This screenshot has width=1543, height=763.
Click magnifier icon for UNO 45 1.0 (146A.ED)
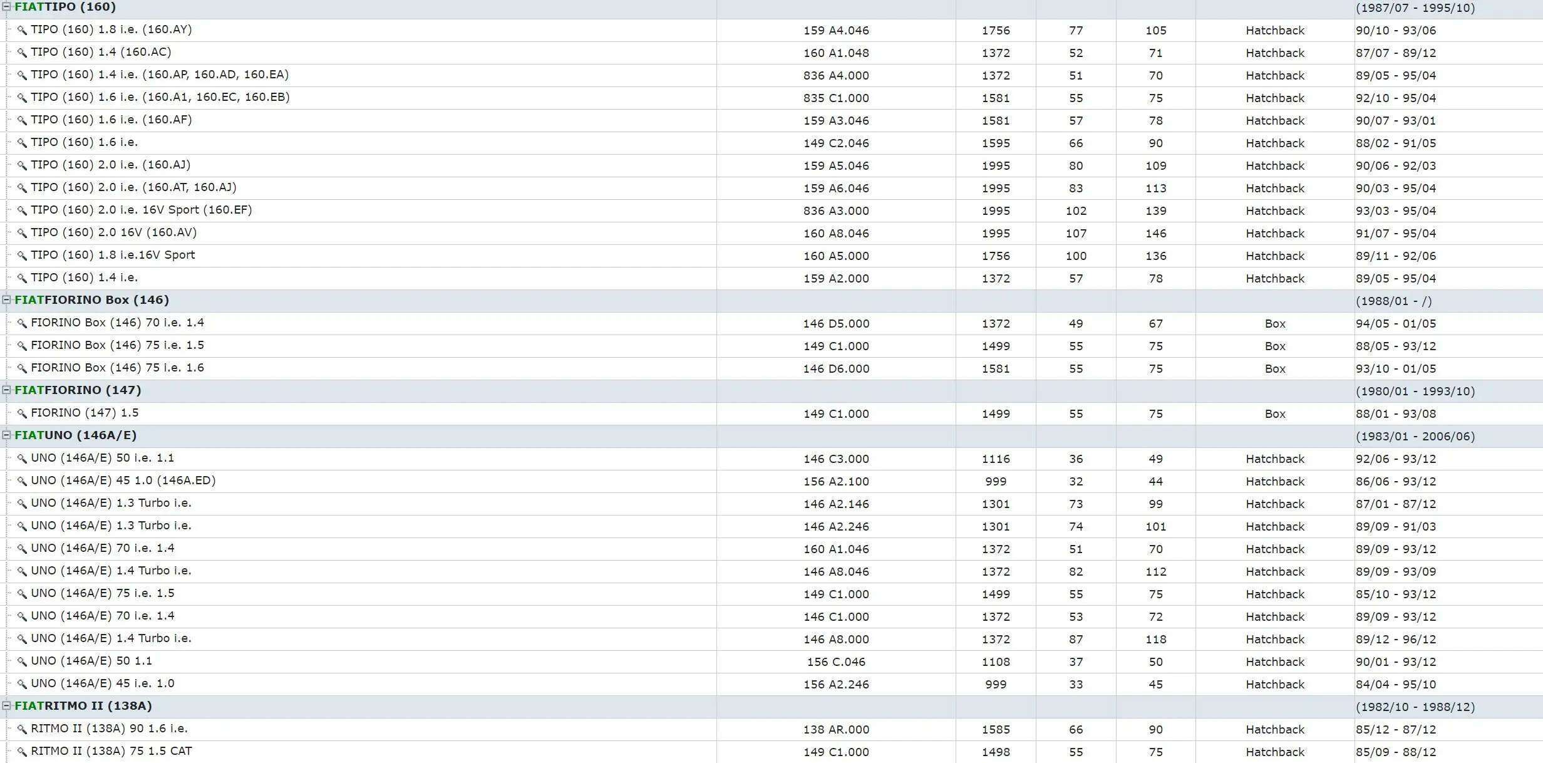coord(22,481)
